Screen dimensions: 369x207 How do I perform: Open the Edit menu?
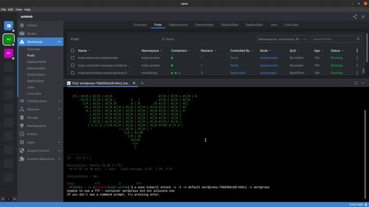[10, 10]
